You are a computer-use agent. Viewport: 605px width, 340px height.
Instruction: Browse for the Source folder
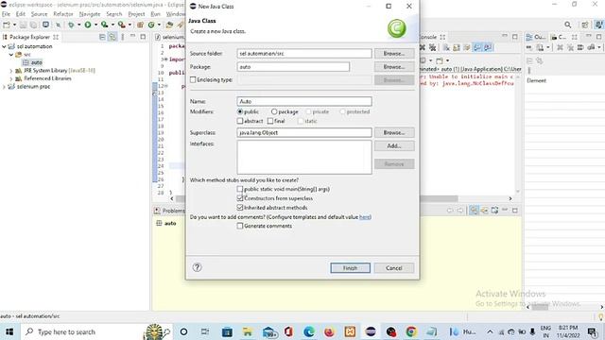coord(394,54)
